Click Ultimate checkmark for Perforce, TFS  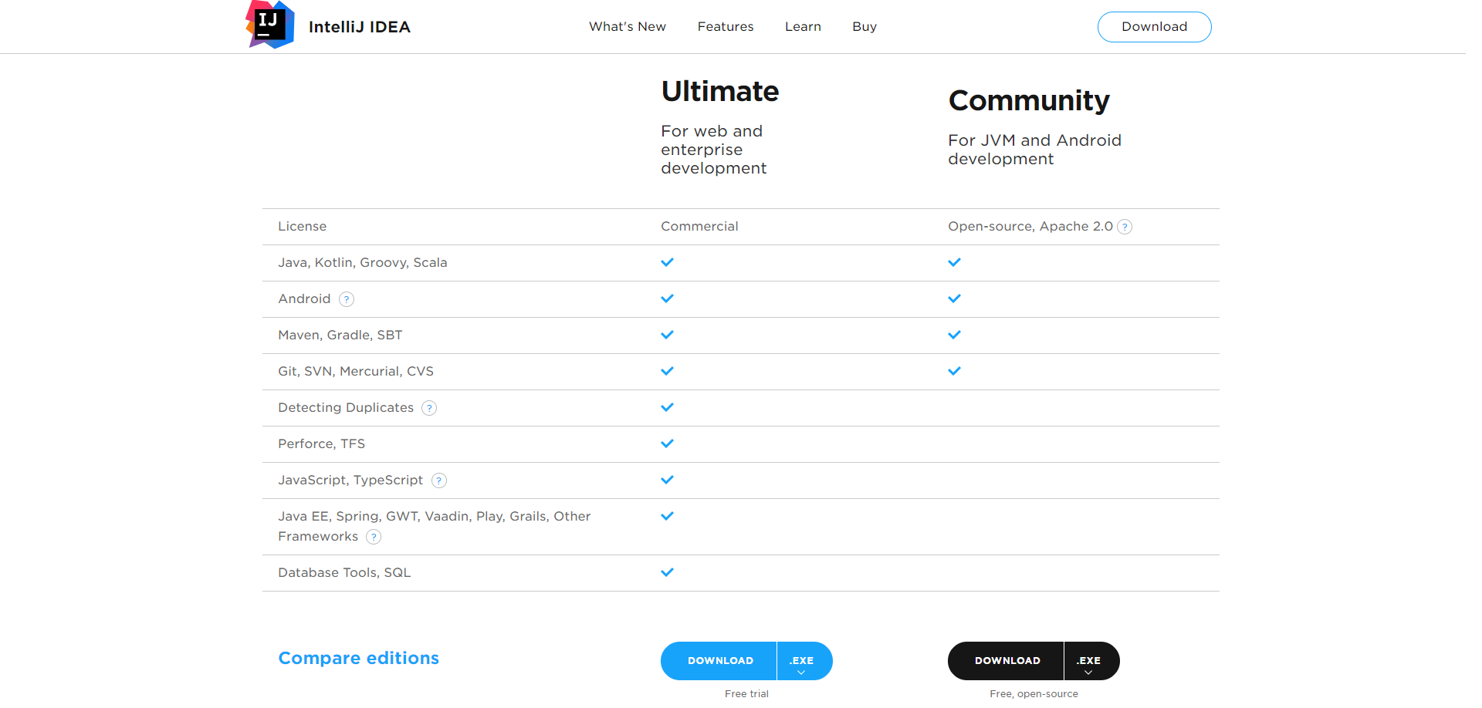click(668, 443)
